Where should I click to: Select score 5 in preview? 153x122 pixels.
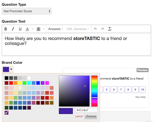tap(106, 90)
